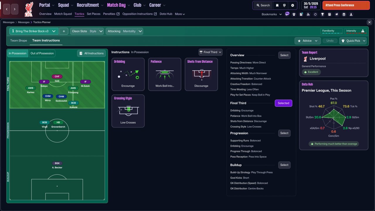This screenshot has width=375, height=211.
Task: Open the Clean Slate Style dropdown
Action: pos(87,31)
